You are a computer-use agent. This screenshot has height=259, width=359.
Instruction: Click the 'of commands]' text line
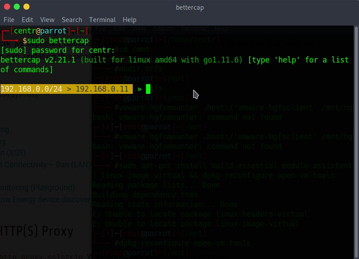tap(26, 70)
